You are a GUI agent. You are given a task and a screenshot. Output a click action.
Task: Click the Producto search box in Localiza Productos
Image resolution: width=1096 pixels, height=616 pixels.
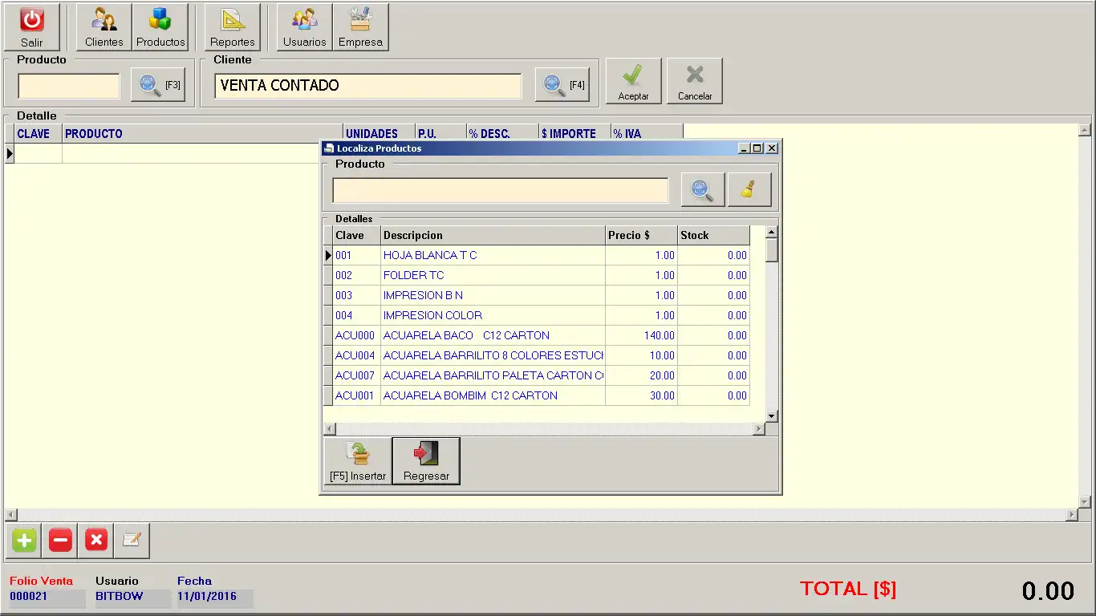(501, 191)
